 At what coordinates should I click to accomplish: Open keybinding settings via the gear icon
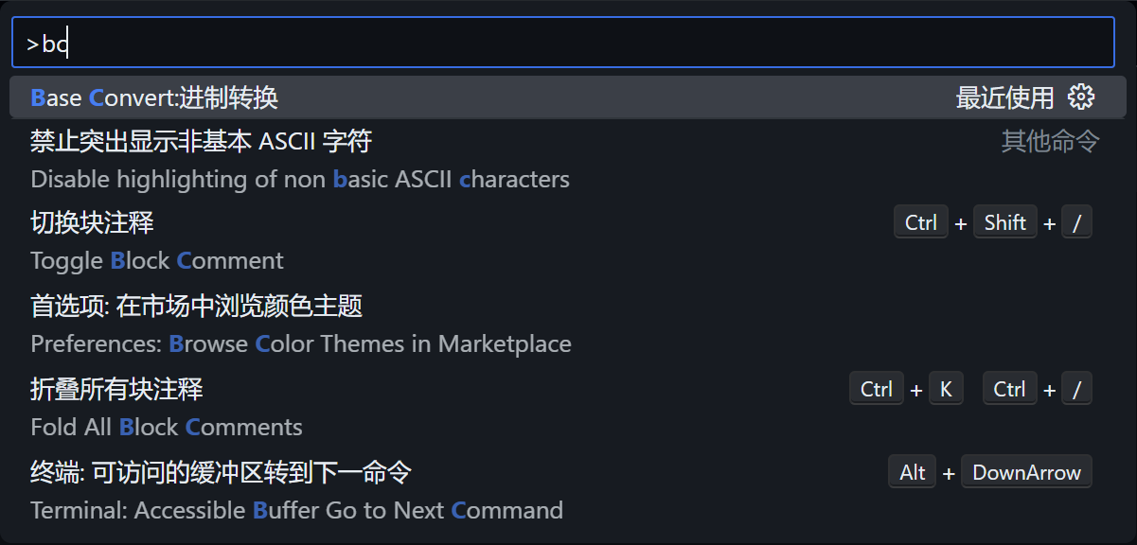point(1080,97)
